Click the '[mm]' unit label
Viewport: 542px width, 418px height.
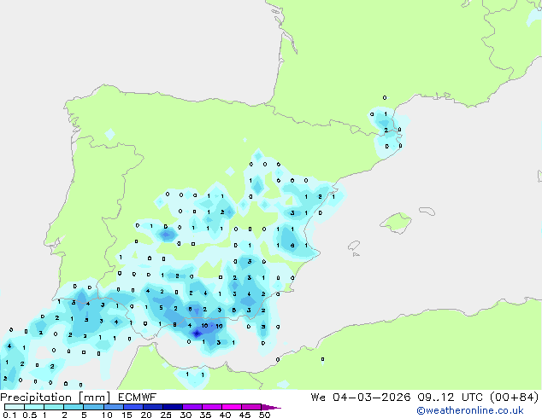coord(94,398)
